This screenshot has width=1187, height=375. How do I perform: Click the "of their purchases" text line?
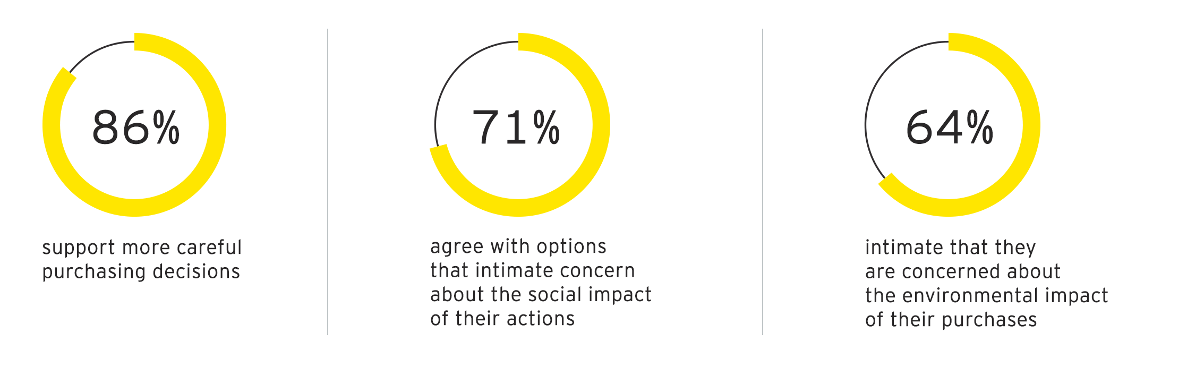(x=951, y=320)
